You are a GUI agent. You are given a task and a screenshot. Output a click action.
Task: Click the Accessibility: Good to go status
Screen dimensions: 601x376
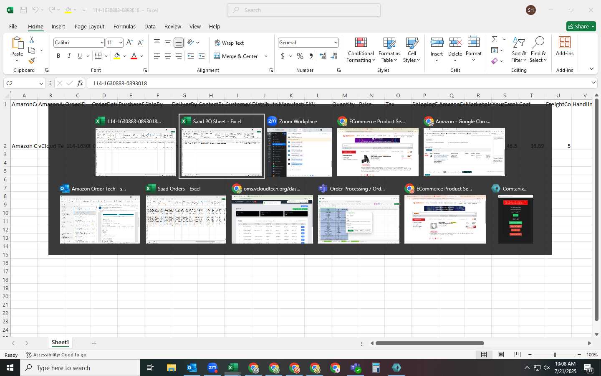point(56,355)
